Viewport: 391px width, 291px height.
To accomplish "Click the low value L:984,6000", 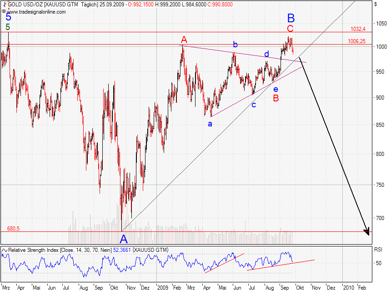I will click(x=194, y=5).
